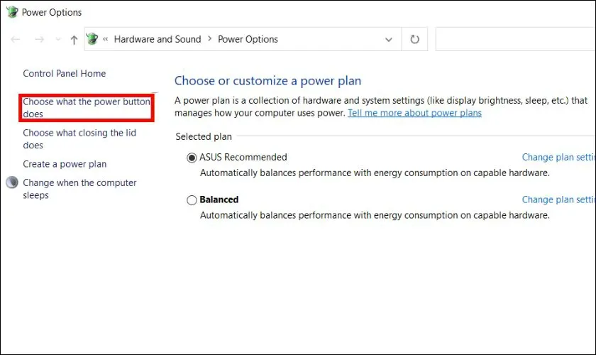Open Hardware and Sound breadcrumb
596x355 pixels.
click(x=158, y=39)
